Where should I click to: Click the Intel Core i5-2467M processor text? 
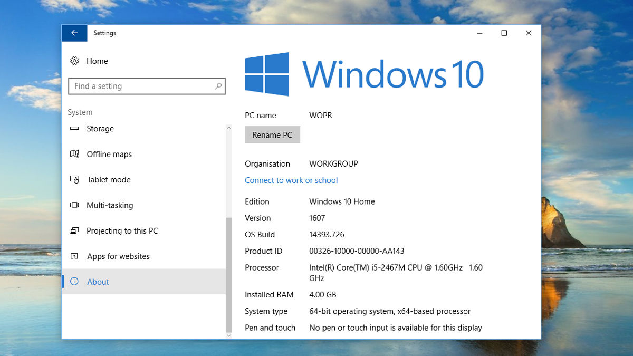tap(396, 273)
